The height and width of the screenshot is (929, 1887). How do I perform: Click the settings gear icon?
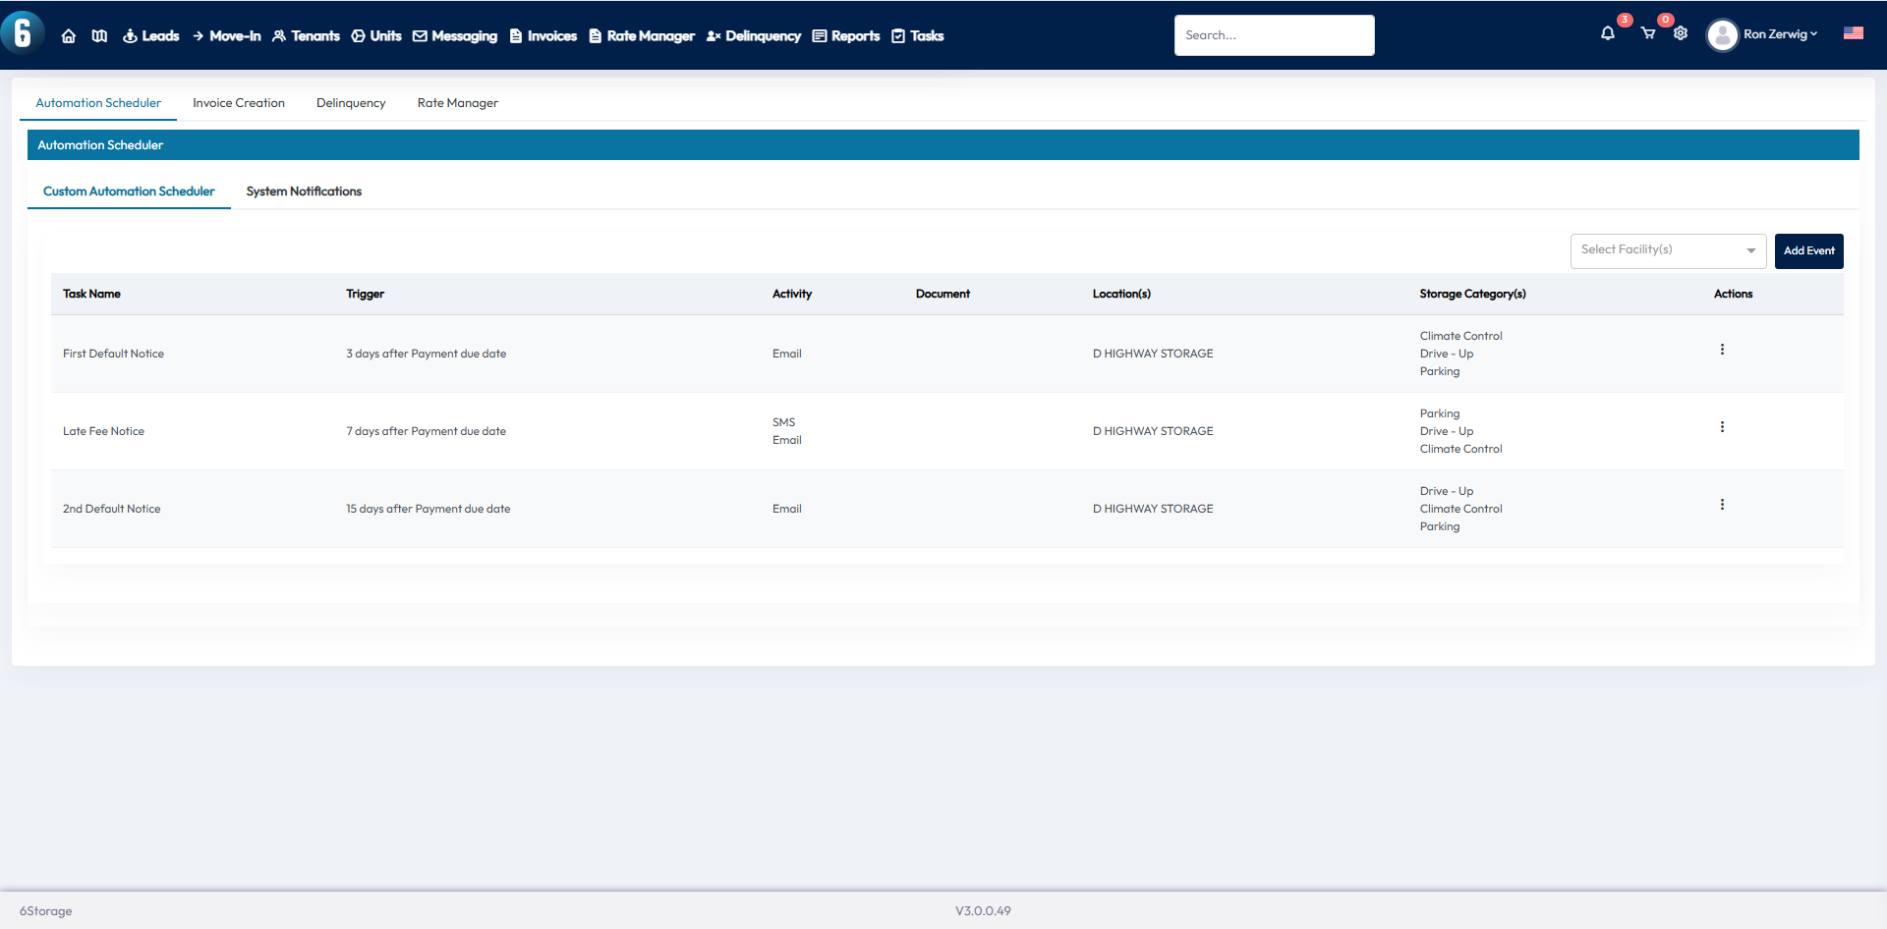[x=1681, y=34]
